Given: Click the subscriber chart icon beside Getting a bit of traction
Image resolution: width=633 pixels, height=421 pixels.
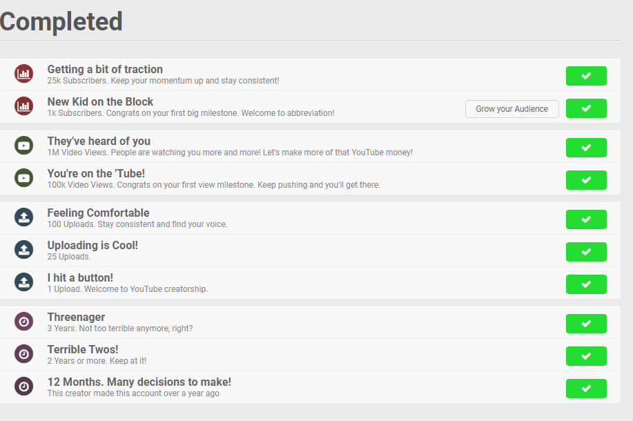Looking at the screenshot, I should pyautogui.click(x=24, y=74).
